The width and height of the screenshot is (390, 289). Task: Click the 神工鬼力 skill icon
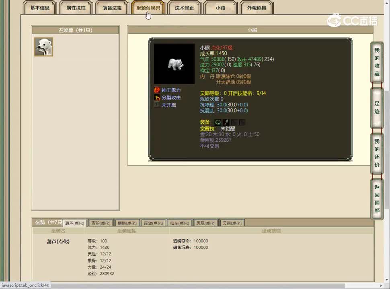(x=157, y=90)
